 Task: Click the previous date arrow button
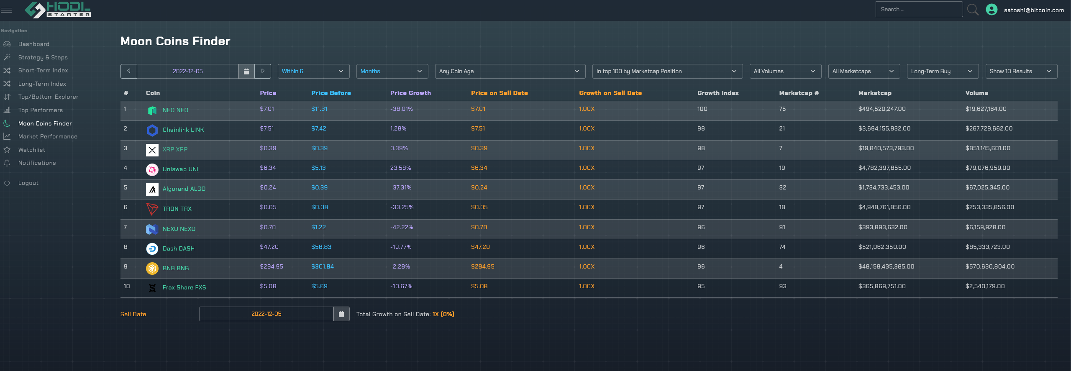(x=129, y=71)
